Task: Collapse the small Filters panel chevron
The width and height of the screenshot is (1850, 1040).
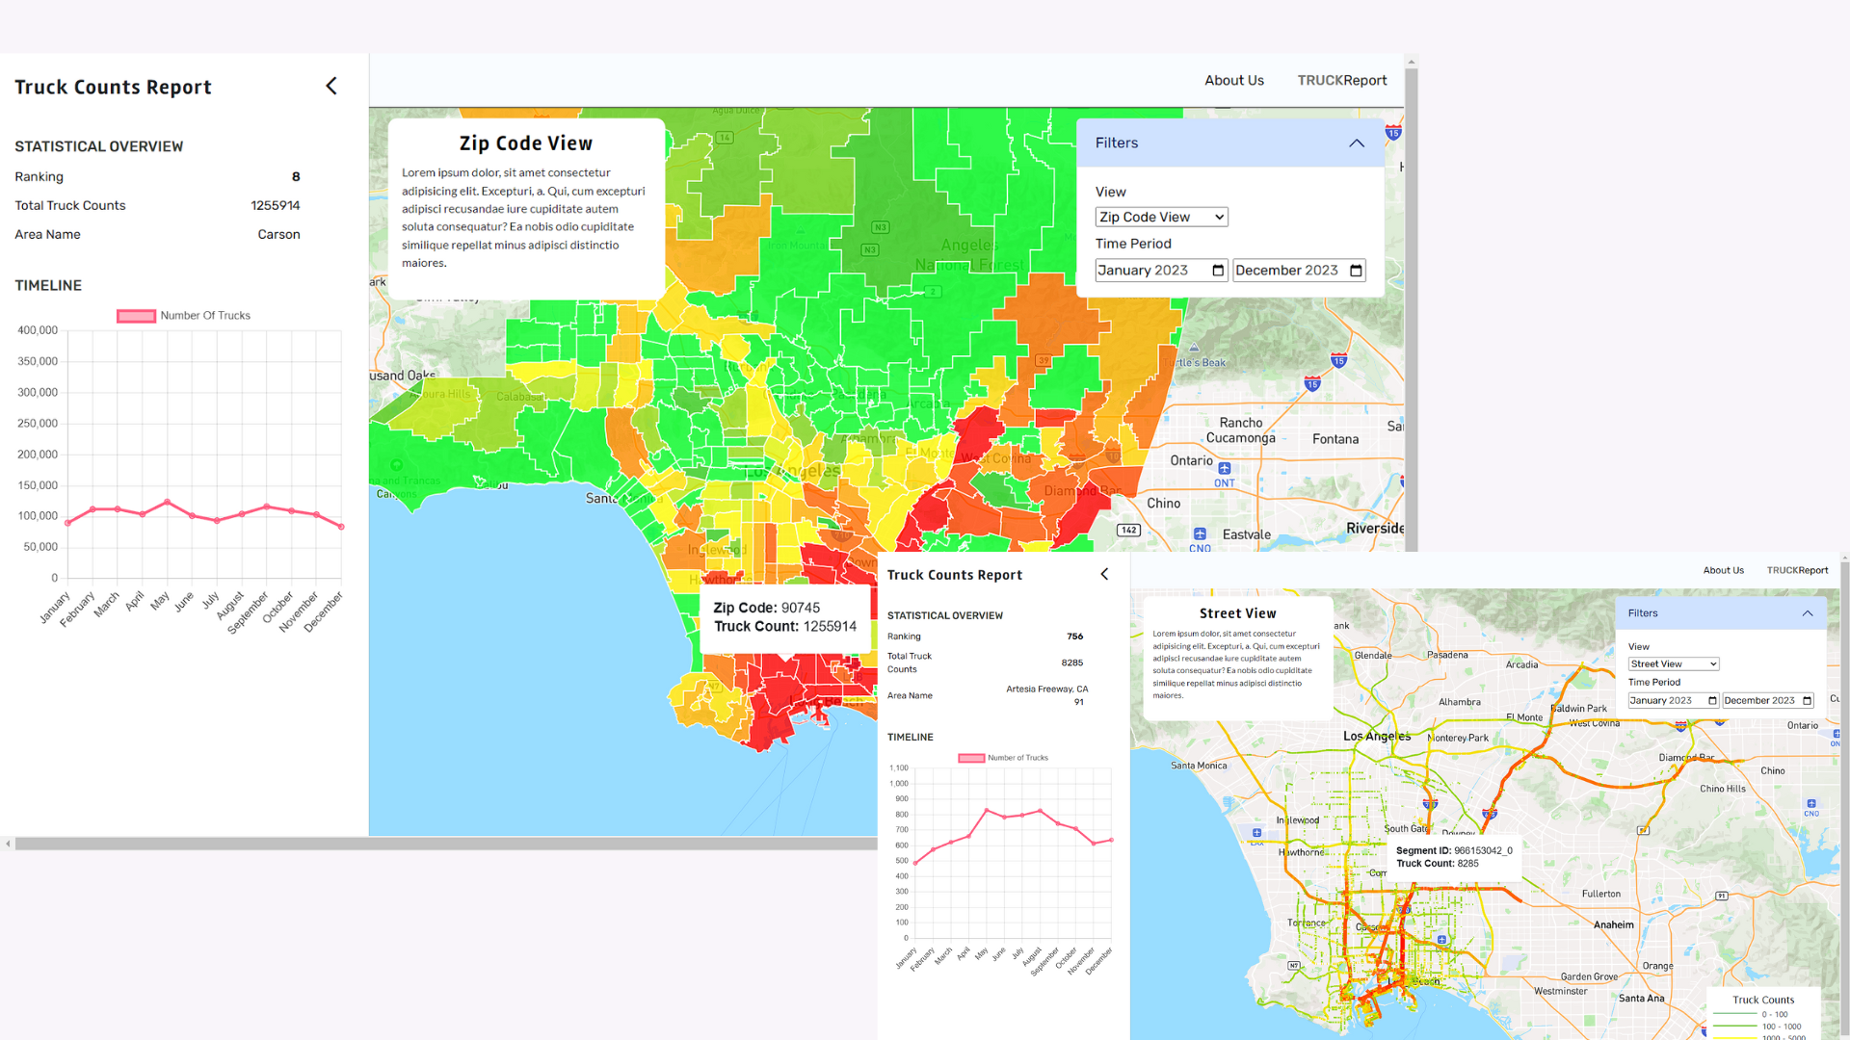Action: click(1808, 613)
